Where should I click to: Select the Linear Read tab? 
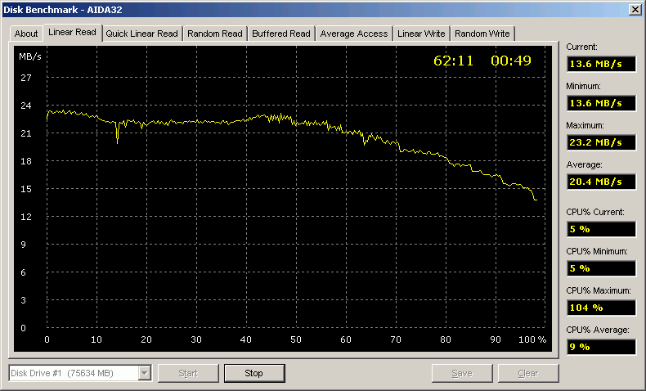72,33
